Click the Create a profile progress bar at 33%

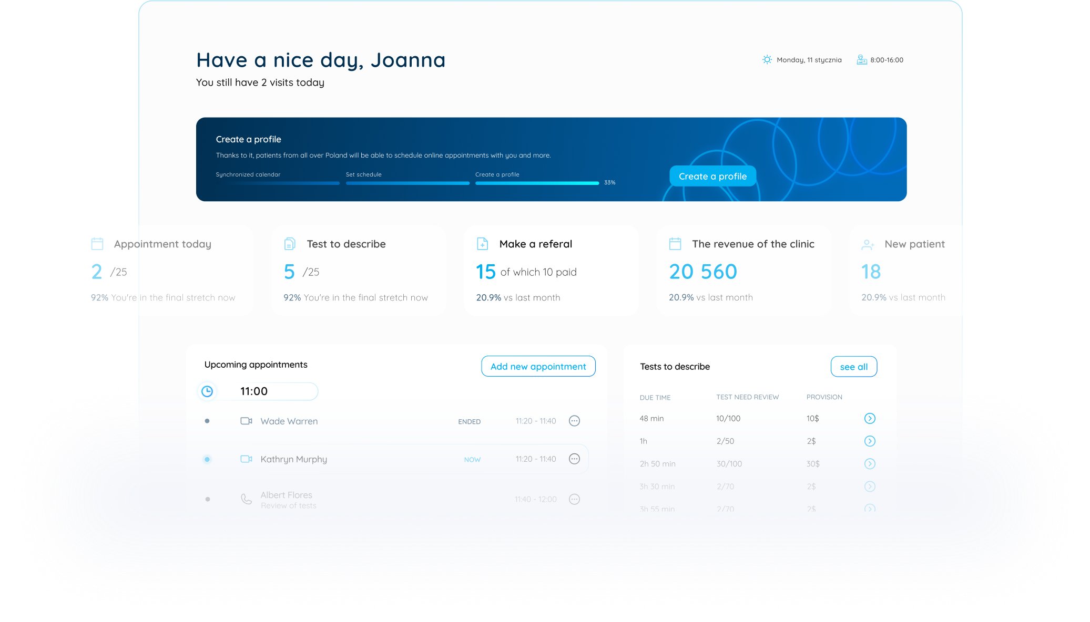537,183
